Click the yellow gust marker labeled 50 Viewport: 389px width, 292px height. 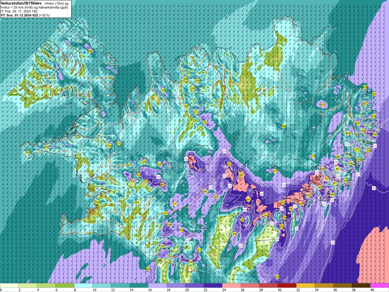309,195
